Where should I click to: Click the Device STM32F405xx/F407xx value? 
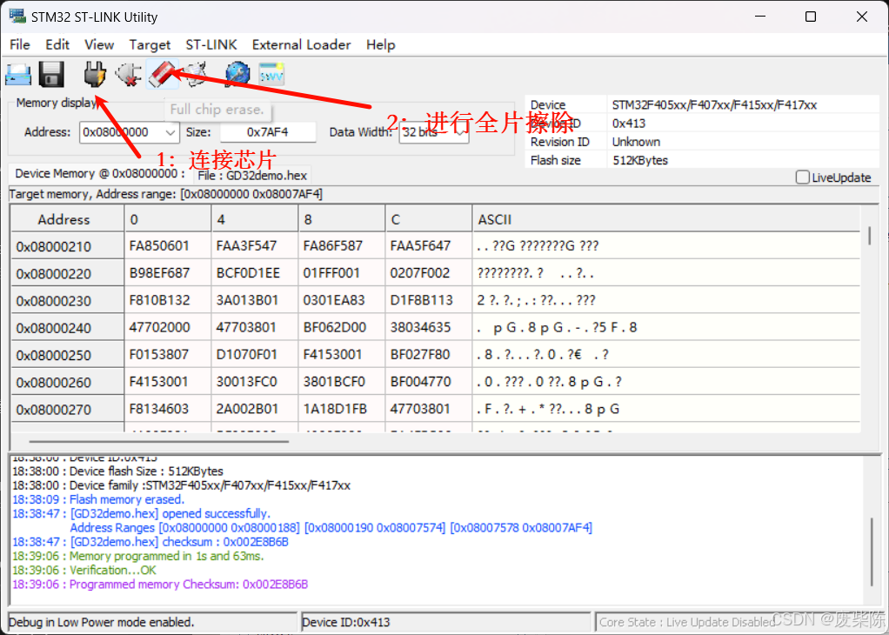click(x=714, y=105)
